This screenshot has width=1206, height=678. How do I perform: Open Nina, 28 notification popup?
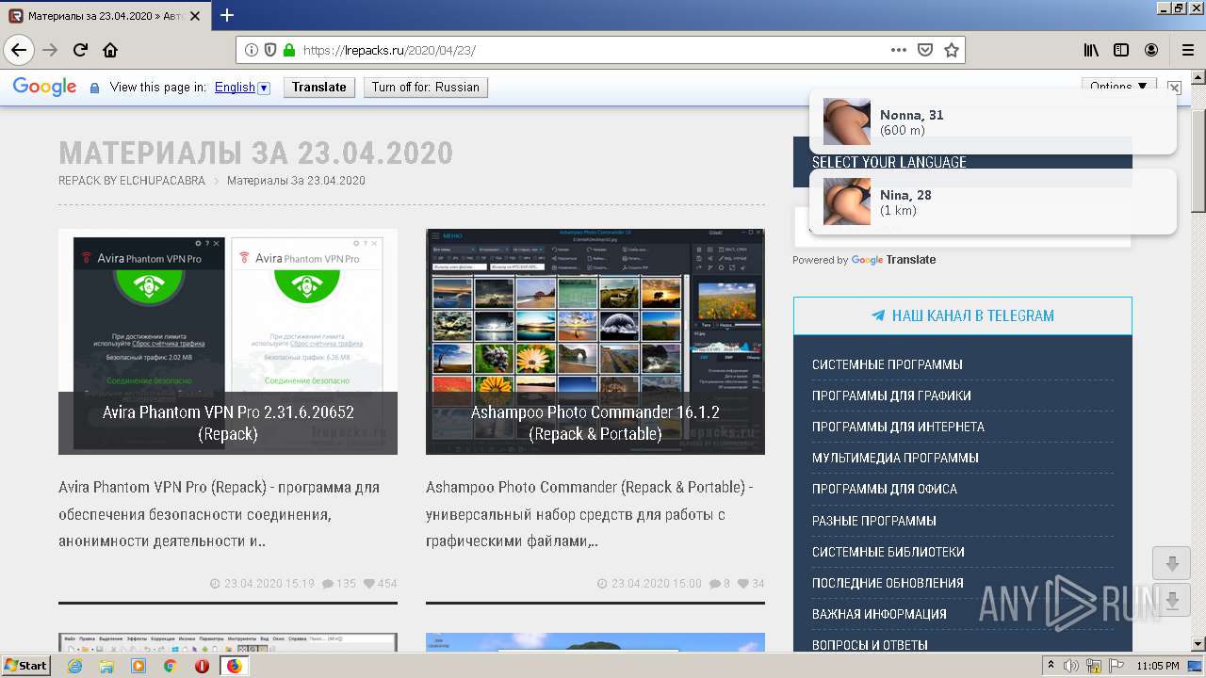click(993, 202)
